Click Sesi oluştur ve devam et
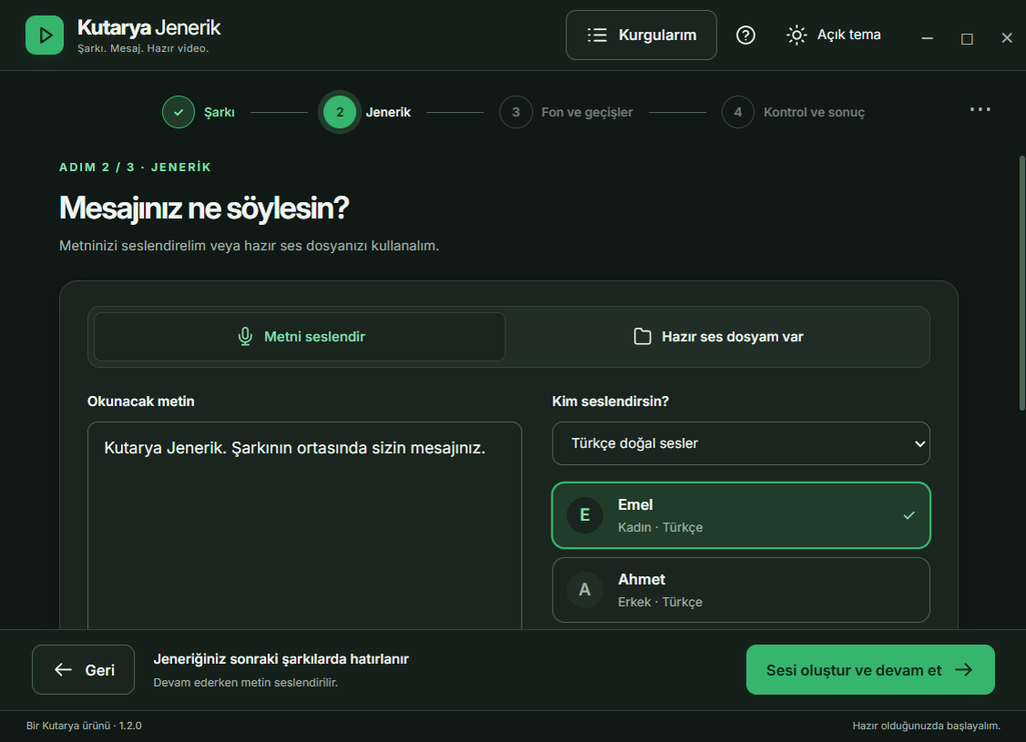 [x=870, y=669]
